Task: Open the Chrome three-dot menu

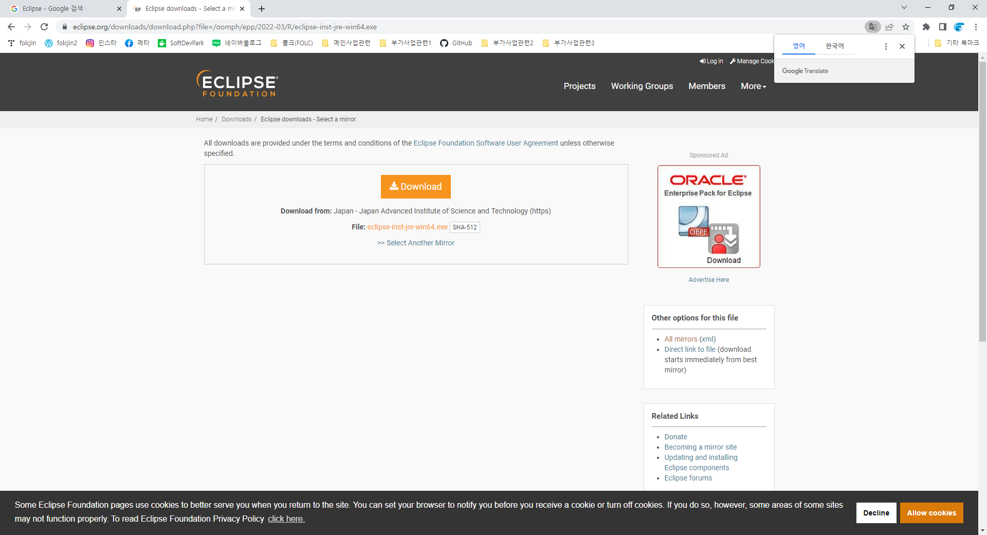Action: click(x=976, y=27)
